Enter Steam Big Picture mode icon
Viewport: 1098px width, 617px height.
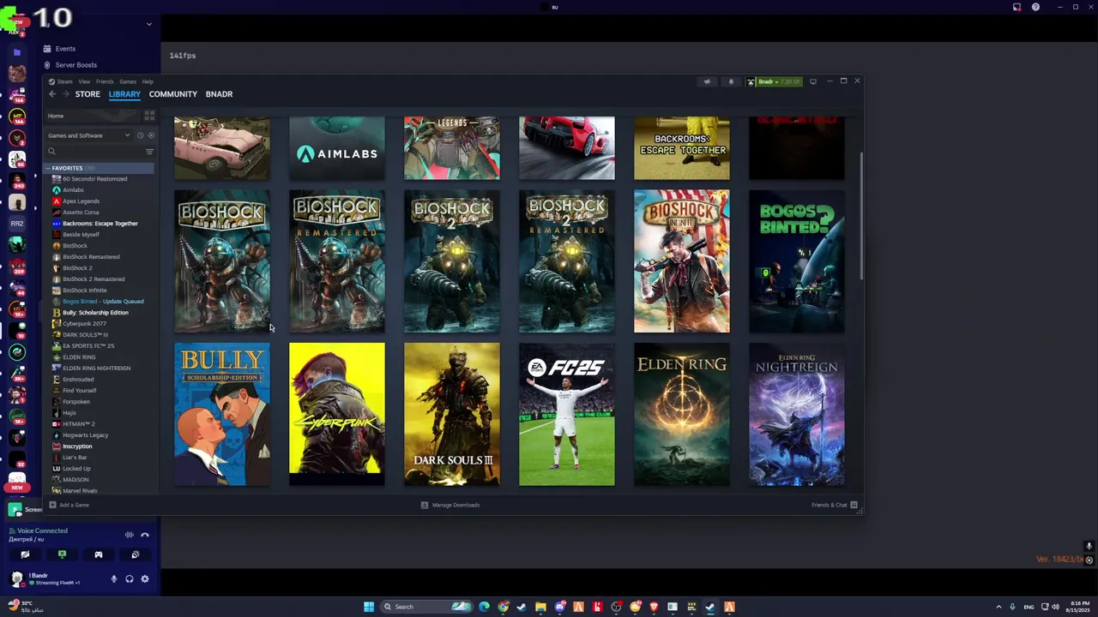[813, 81]
